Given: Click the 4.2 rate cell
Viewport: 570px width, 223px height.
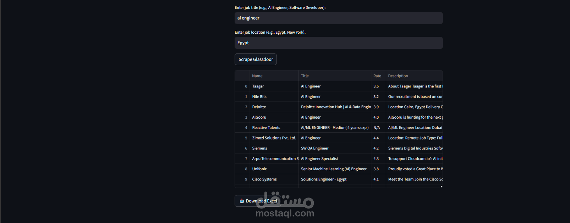Looking at the screenshot, I should coord(378,148).
